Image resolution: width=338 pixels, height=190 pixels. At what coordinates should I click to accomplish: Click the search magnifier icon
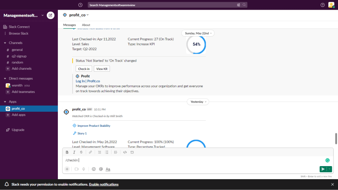(244, 5)
